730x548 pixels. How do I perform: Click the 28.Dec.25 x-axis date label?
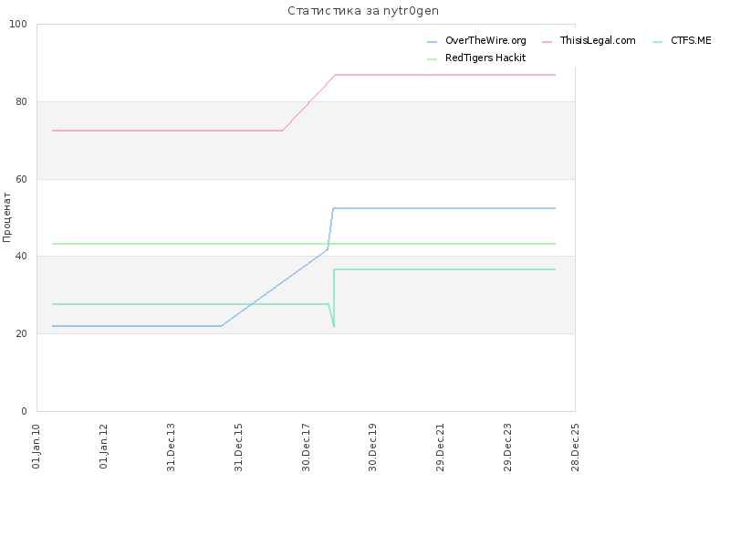pyautogui.click(x=575, y=448)
